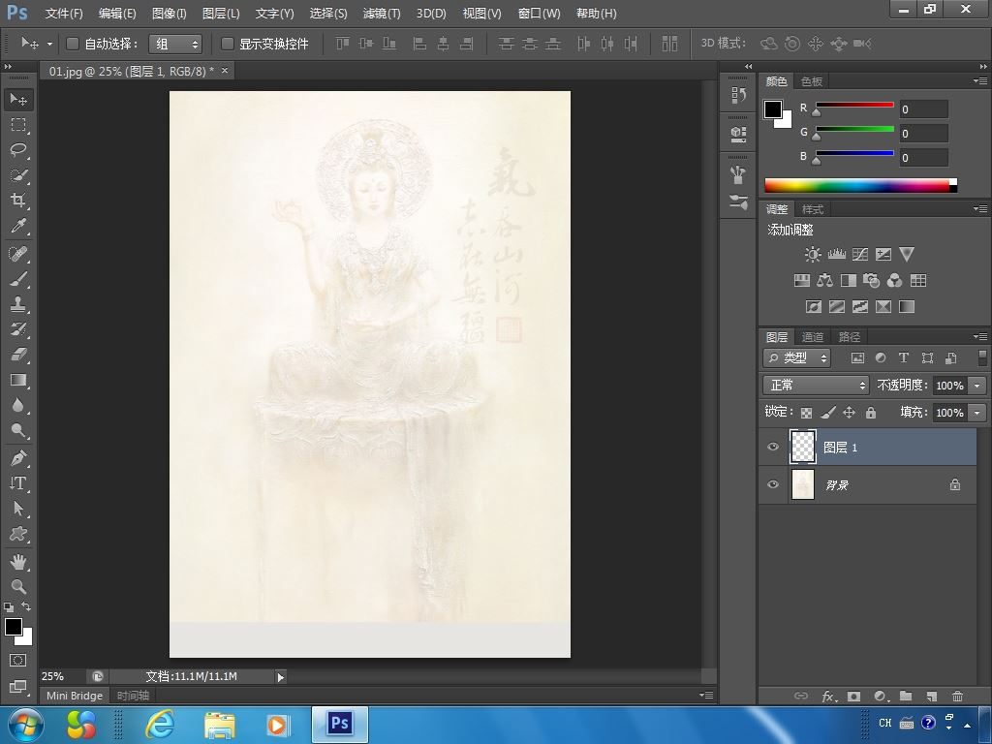Viewport: 992px width, 744px height.
Task: Toggle lock position
Action: coord(849,413)
